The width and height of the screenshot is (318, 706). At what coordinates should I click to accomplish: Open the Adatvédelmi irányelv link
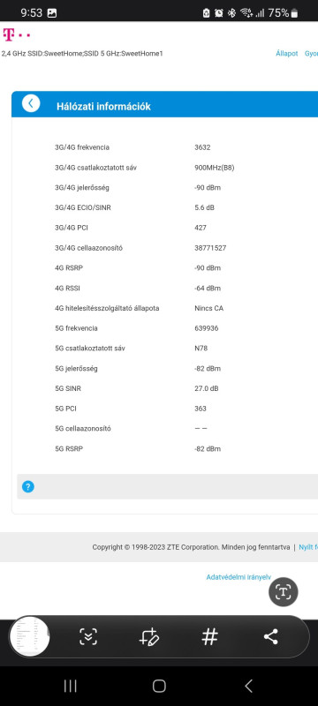tap(238, 577)
